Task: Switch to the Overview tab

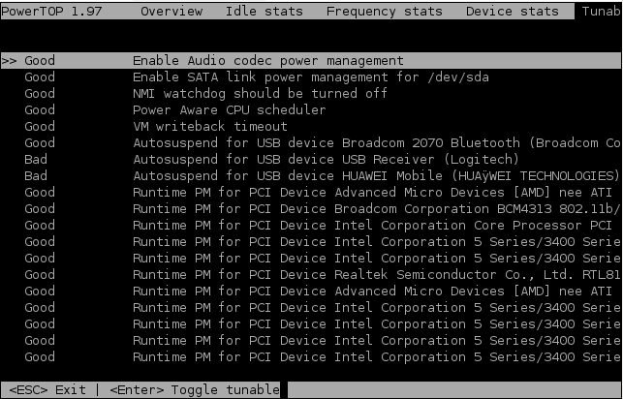Action: click(x=171, y=11)
